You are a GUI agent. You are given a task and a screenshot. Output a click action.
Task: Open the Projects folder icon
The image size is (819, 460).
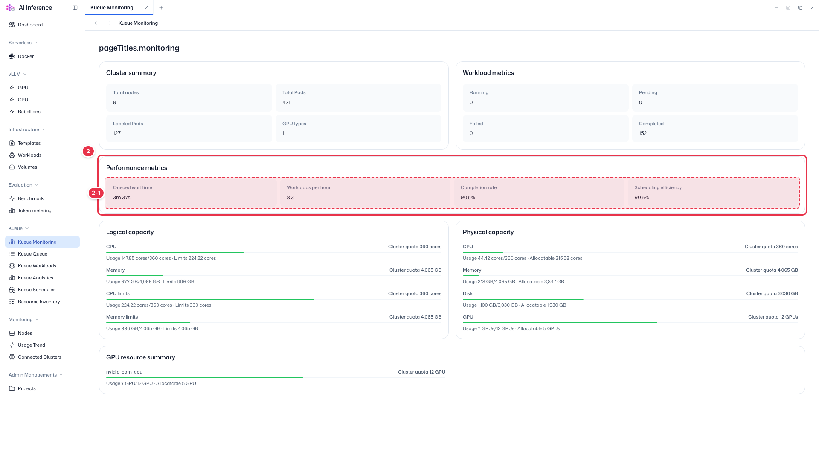click(x=12, y=388)
